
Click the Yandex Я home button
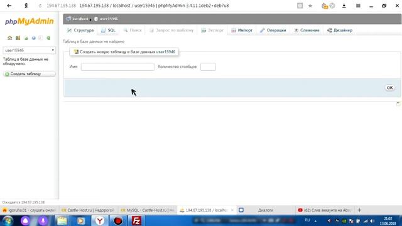[x=26, y=6]
